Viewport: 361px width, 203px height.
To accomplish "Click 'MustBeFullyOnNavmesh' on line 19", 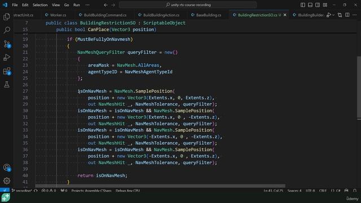I will point(104,39).
